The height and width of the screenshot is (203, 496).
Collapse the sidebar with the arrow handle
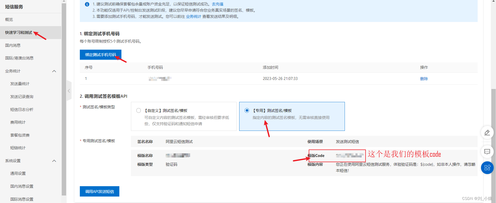pyautogui.click(x=69, y=91)
